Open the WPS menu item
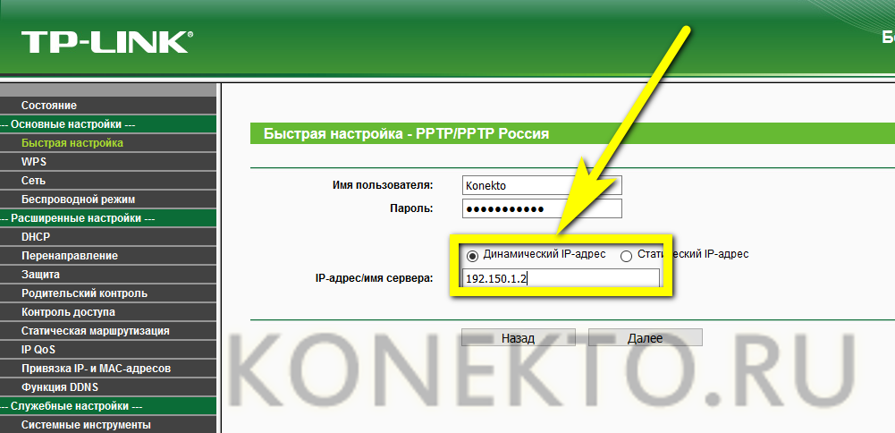Viewport: 895px width, 433px height. 108,162
